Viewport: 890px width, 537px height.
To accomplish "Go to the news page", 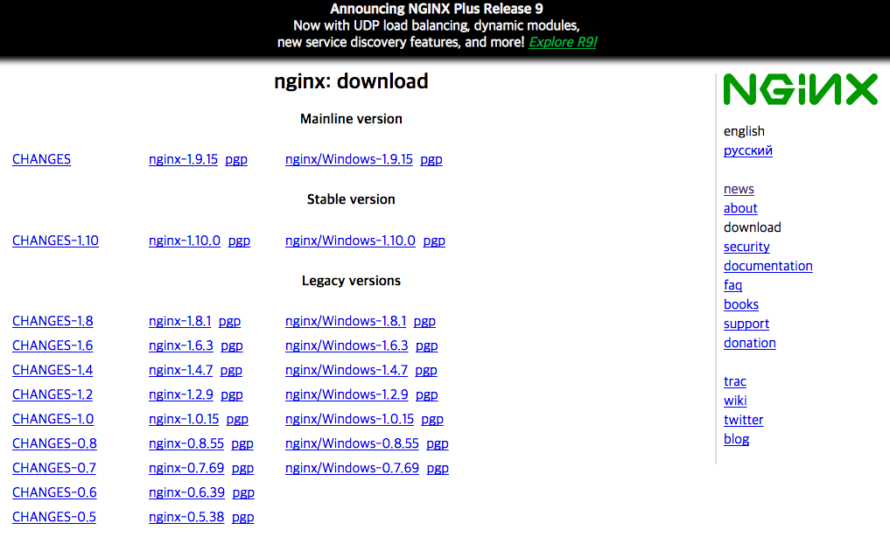I will [x=739, y=189].
